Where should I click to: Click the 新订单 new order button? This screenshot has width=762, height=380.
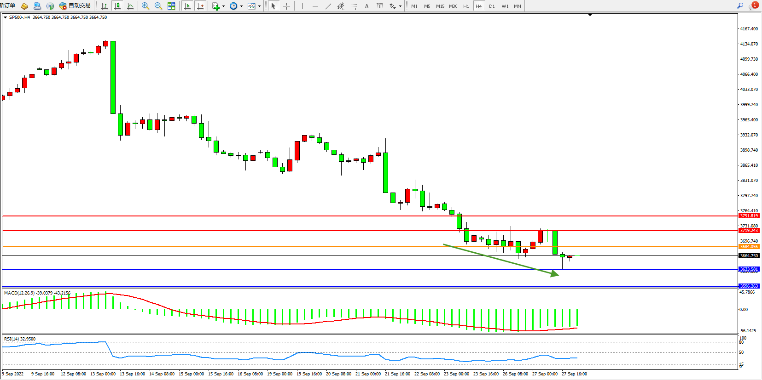7,6
